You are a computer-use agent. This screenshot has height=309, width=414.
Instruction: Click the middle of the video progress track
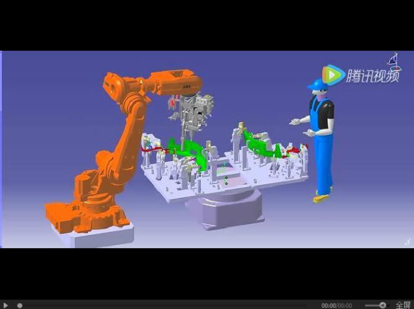coord(170,305)
